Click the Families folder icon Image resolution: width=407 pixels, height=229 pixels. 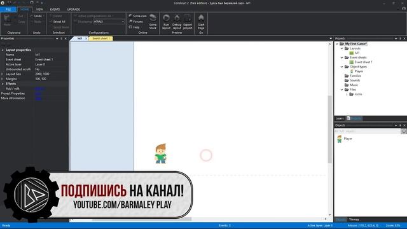coord(347,76)
